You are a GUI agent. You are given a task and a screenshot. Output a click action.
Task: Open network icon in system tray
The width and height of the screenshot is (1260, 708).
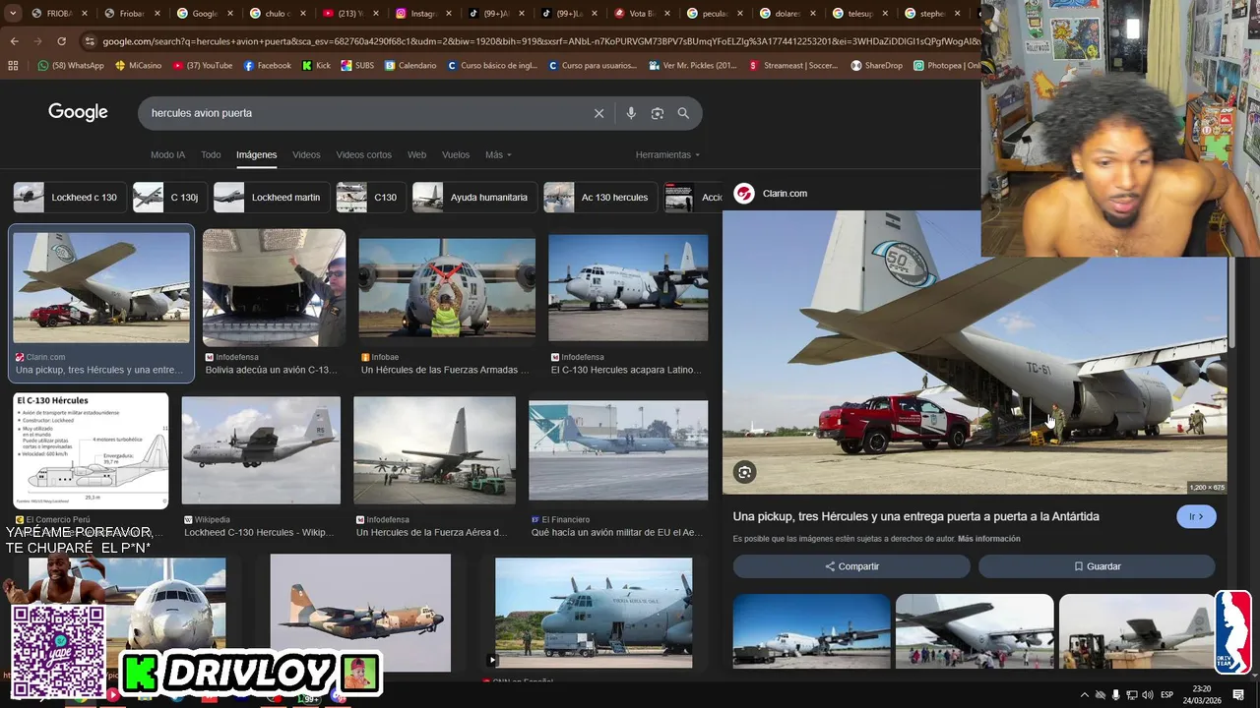pyautogui.click(x=1132, y=695)
